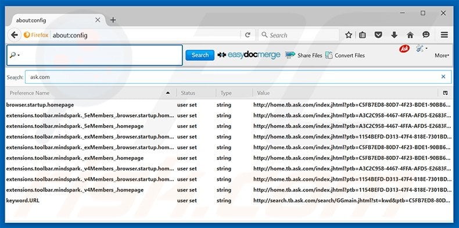Click the Firefox identity icon in address bar
The height and width of the screenshot is (228, 459).
click(36, 35)
